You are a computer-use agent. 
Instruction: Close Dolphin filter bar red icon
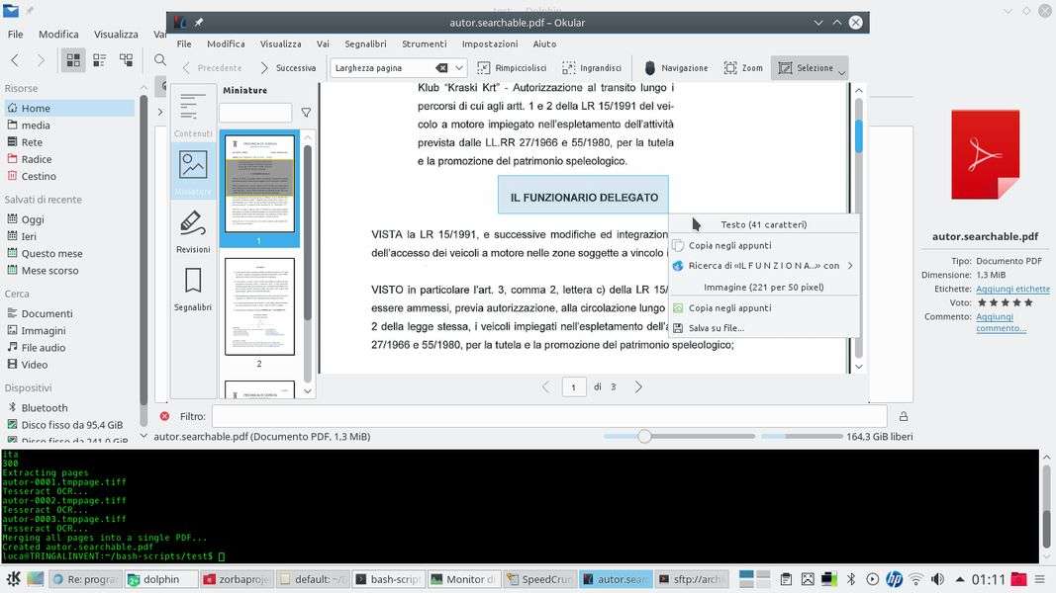click(x=164, y=416)
